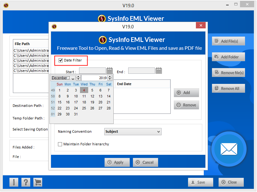Select December 20 in calendar
Screen dimensions: 257x192
[100, 102]
